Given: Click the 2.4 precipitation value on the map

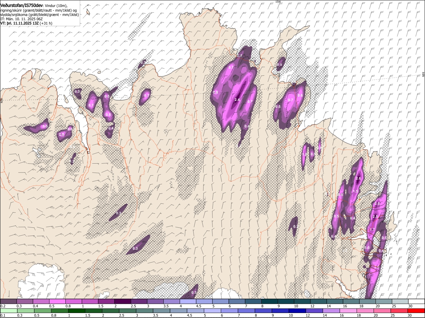Looking at the screenshot, I should pos(237,100).
